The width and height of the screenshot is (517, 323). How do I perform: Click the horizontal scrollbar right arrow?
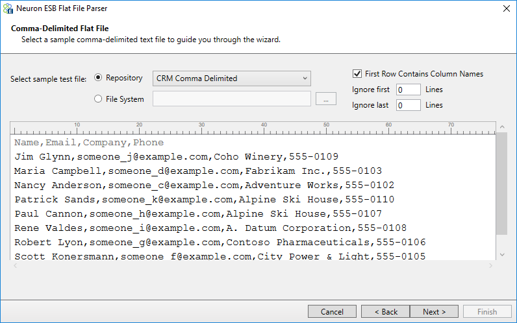(x=490, y=265)
